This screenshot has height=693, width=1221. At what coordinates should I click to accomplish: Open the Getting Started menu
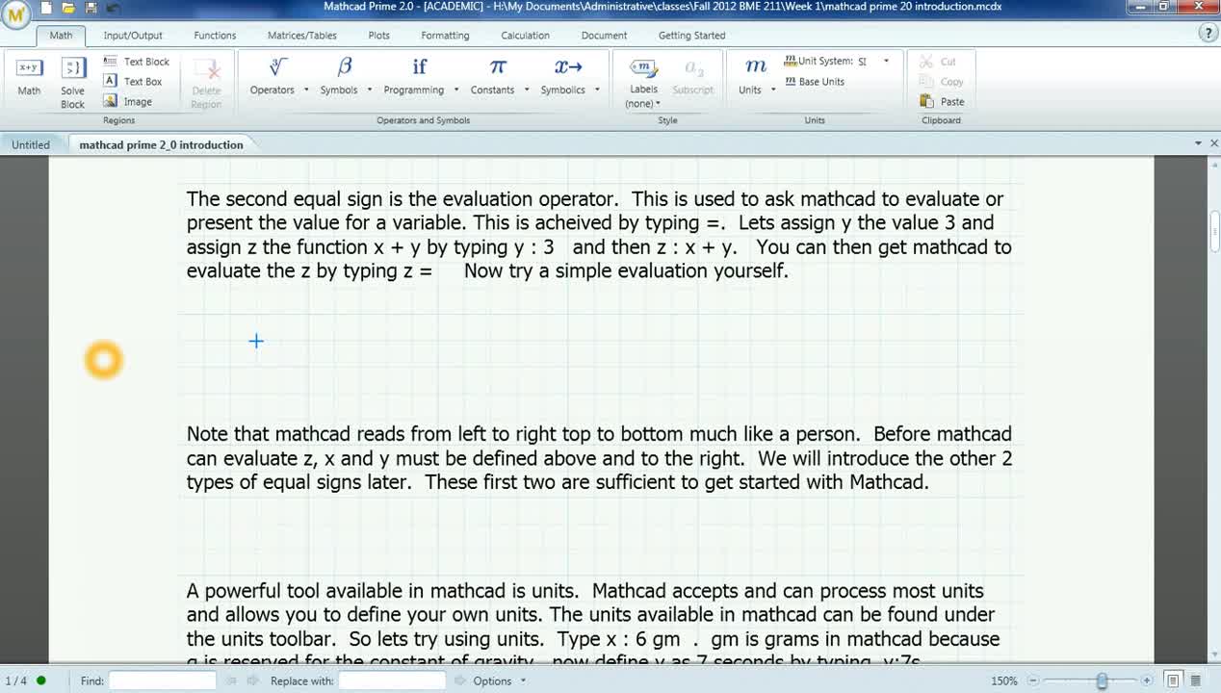[x=690, y=36]
